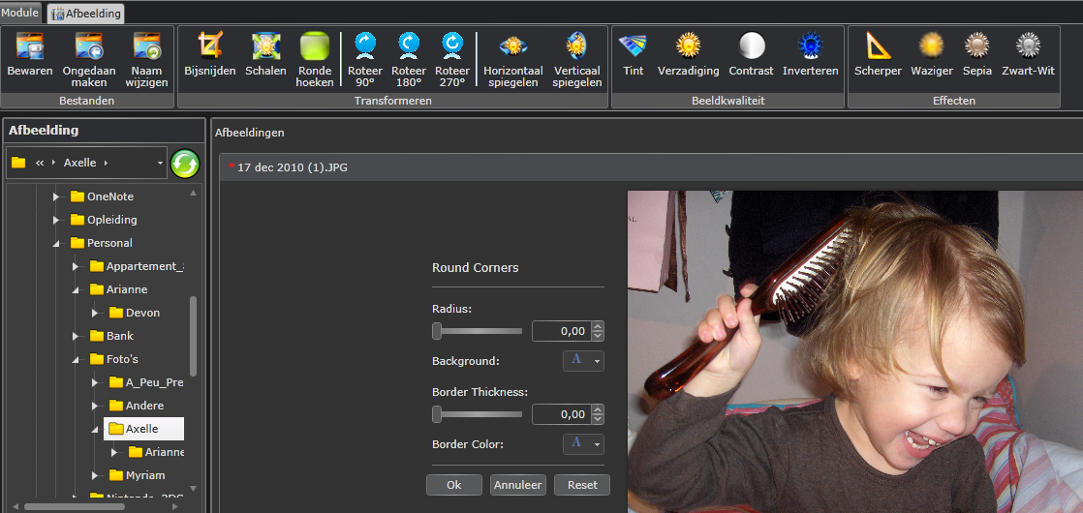Expand the Myriam folder
Screen dimensions: 1083x513
95,475
